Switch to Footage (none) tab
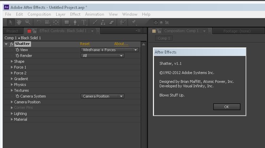 tap(237, 31)
